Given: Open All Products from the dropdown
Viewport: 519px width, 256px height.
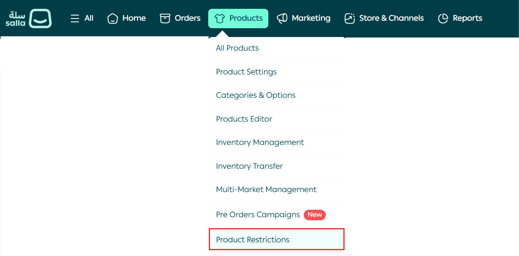Looking at the screenshot, I should [237, 48].
